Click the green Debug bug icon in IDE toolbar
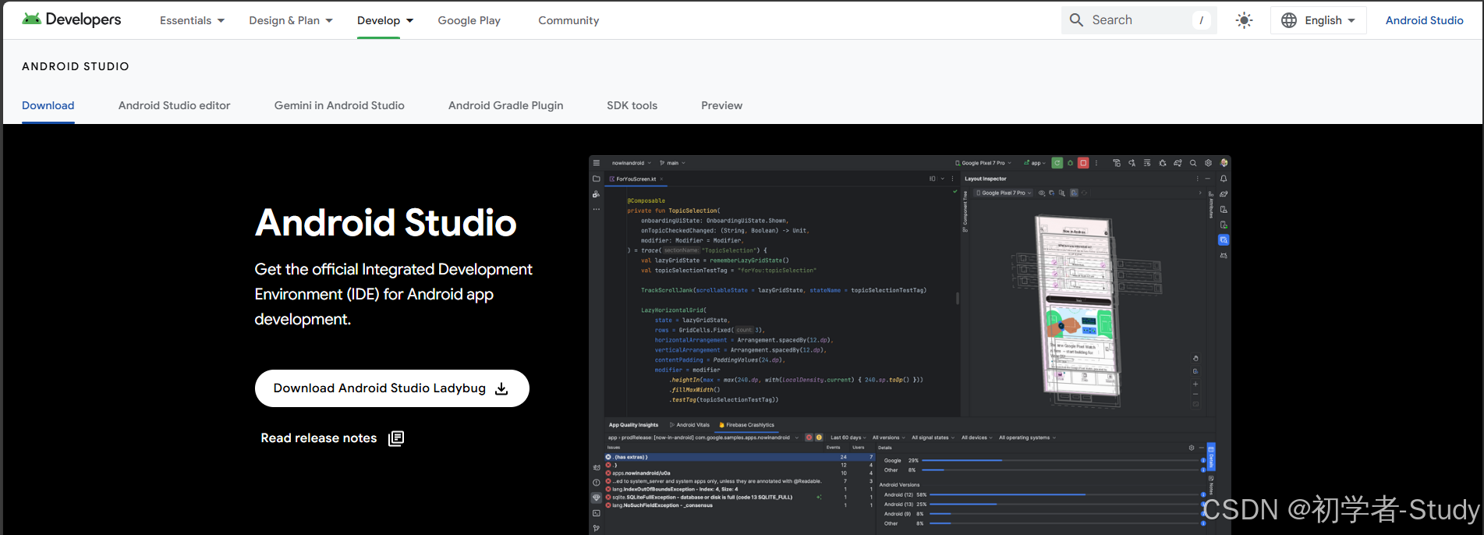Screen dimensions: 1484x535 1070,163
